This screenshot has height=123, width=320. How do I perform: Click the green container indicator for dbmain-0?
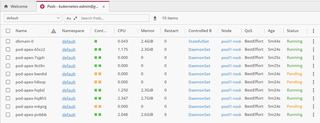pos(96,41)
